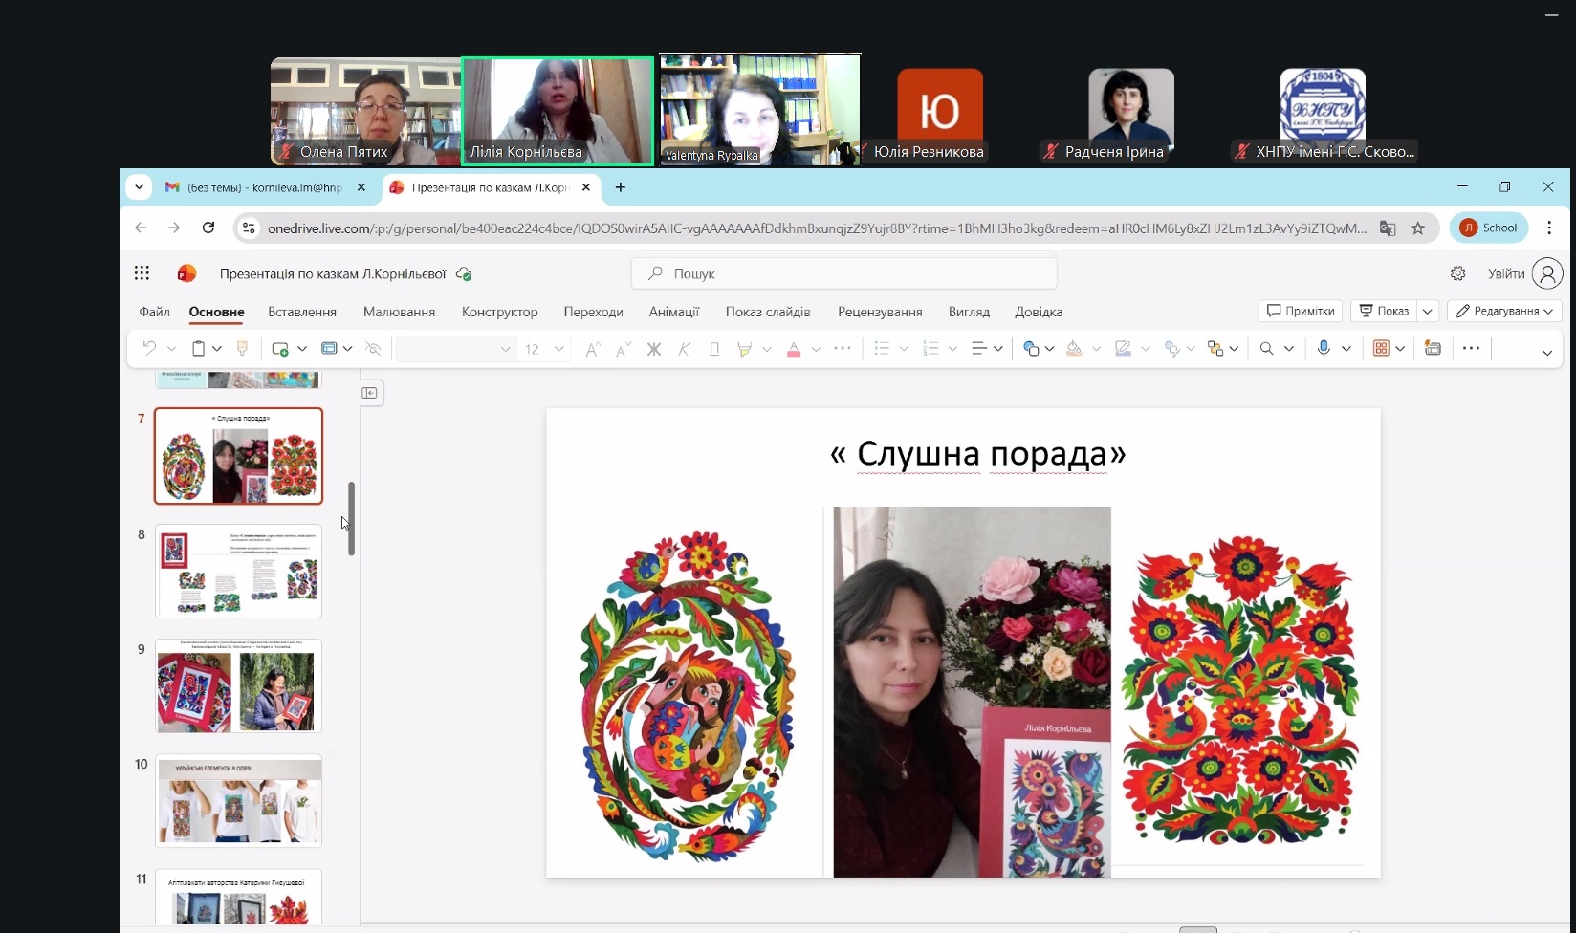The width and height of the screenshot is (1576, 933).
Task: Click the Format Painter brush icon
Action: point(242,349)
